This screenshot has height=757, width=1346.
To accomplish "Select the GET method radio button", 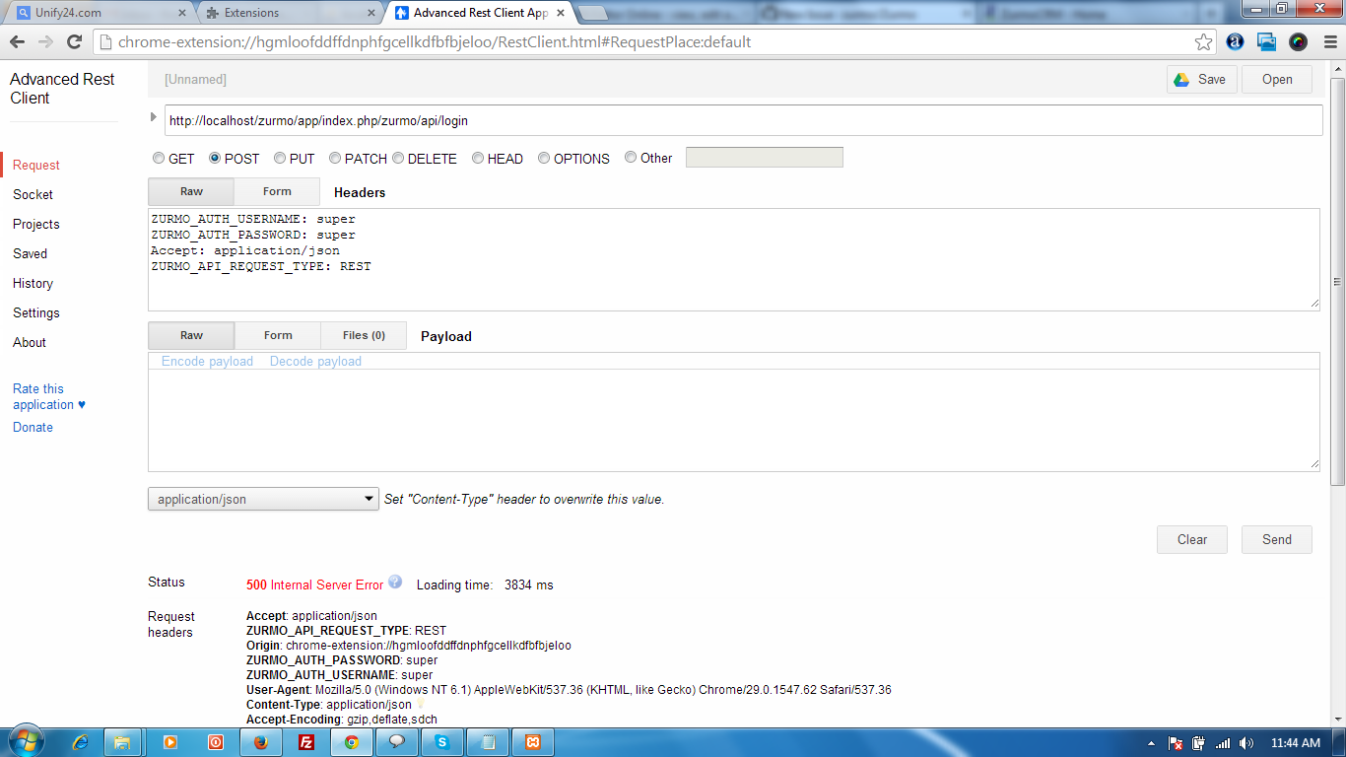I will coord(159,158).
